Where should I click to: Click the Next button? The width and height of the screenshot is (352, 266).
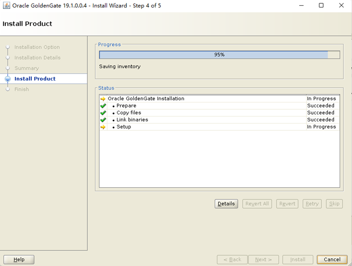pos(263,260)
